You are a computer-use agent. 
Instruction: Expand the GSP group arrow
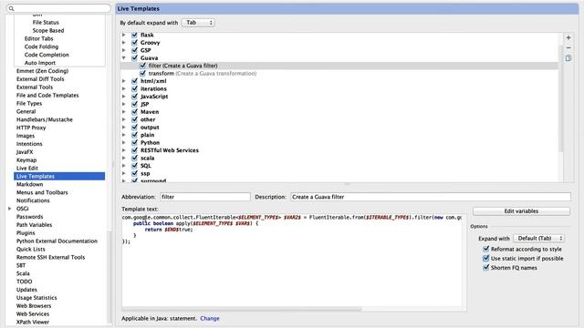(124, 50)
